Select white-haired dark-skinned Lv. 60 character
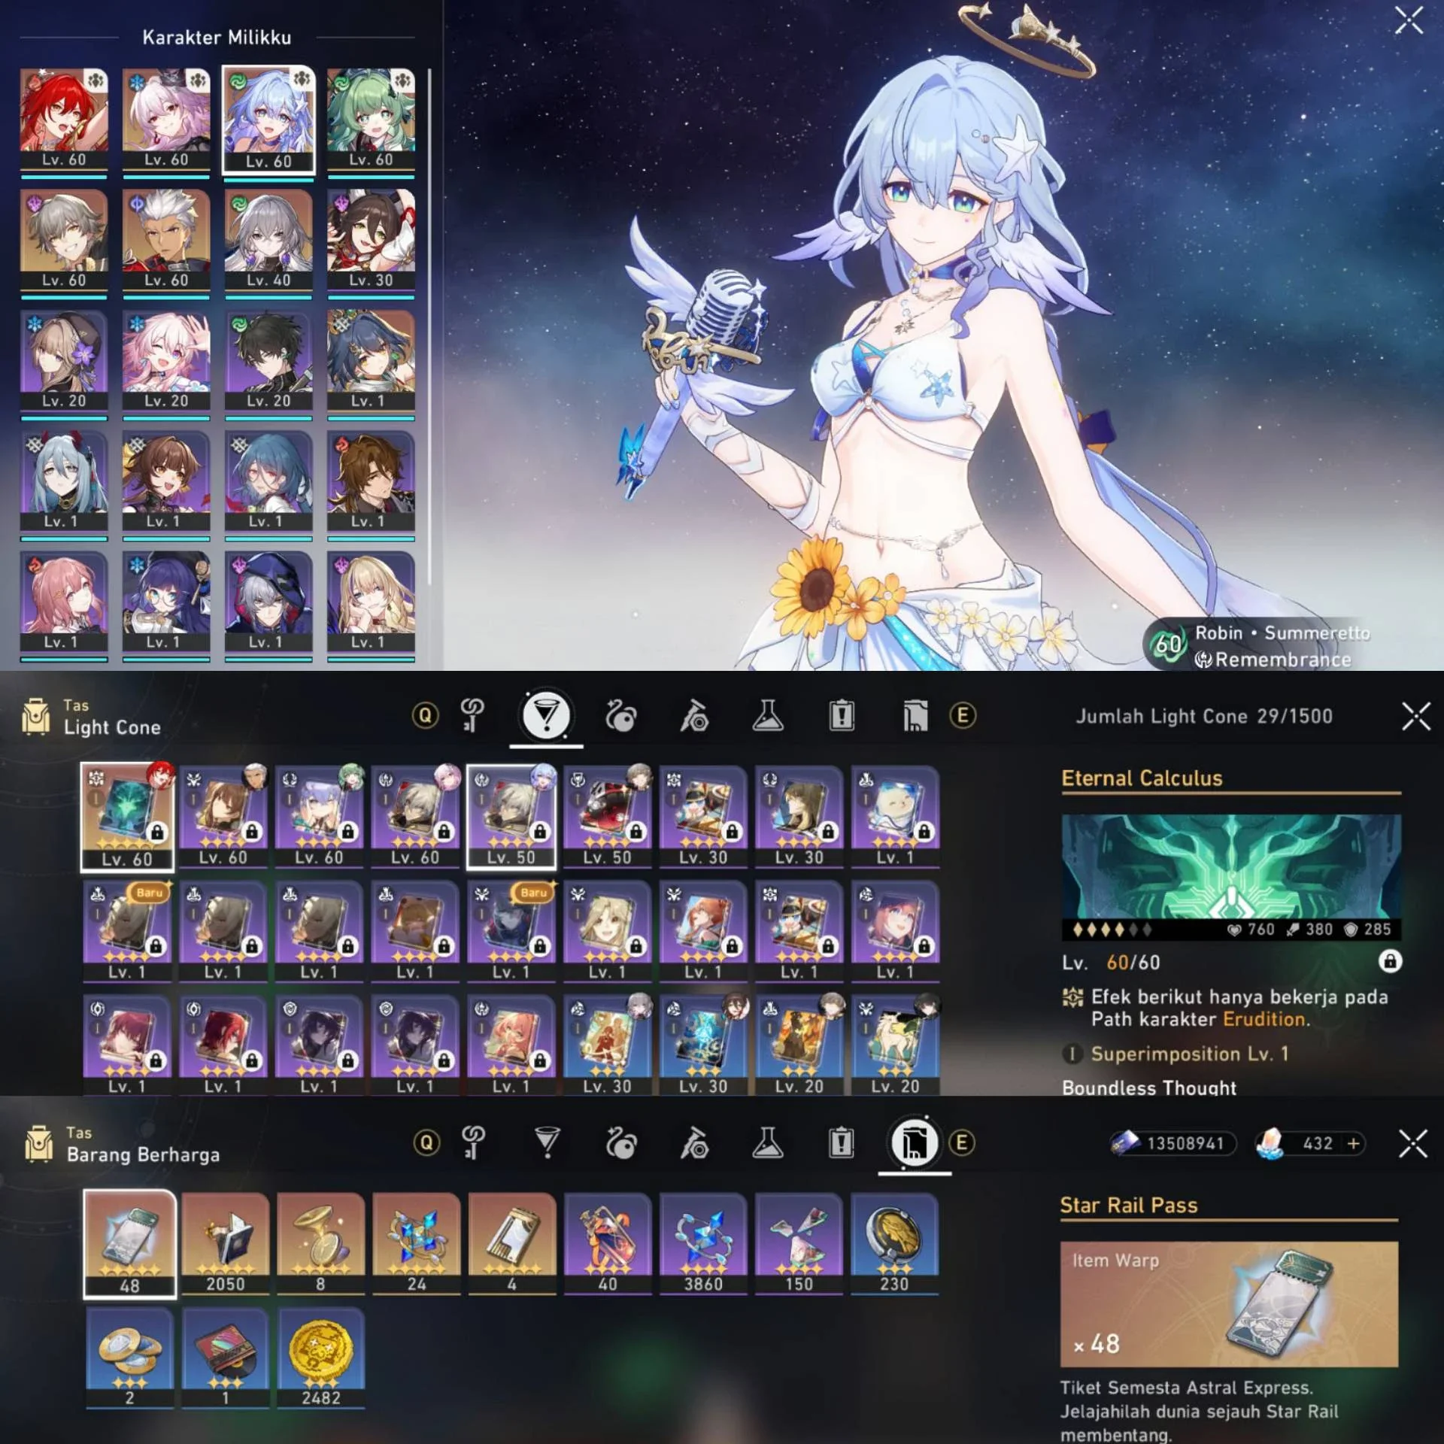This screenshot has width=1444, height=1444. (x=166, y=239)
